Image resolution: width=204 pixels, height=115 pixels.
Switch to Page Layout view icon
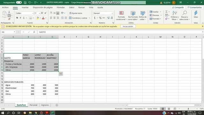[169, 109]
